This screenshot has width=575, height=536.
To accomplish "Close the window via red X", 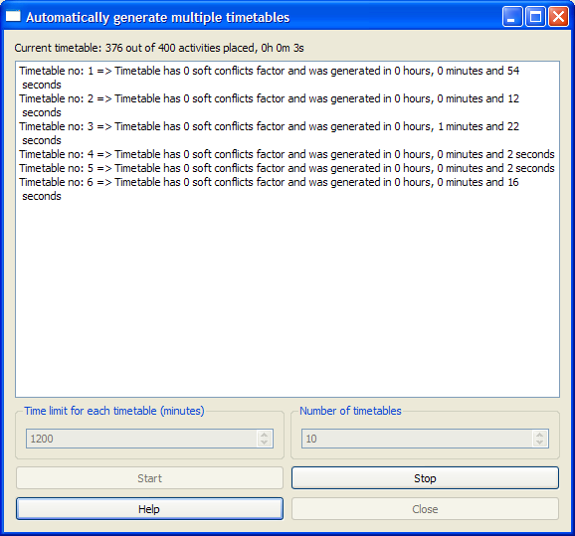I will coord(558,17).
